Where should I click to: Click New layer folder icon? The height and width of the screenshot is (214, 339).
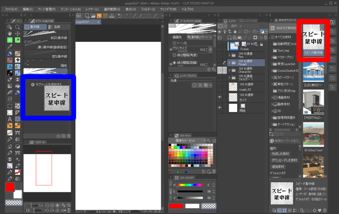pyautogui.click(x=240, y=38)
